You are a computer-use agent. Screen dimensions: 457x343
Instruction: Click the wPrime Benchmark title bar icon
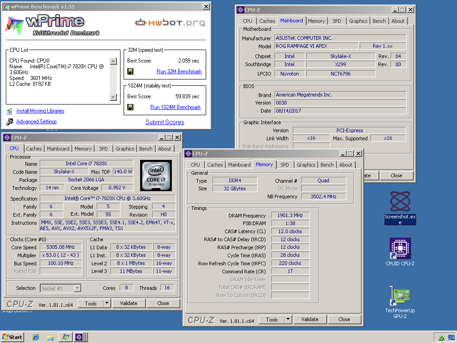point(6,6)
